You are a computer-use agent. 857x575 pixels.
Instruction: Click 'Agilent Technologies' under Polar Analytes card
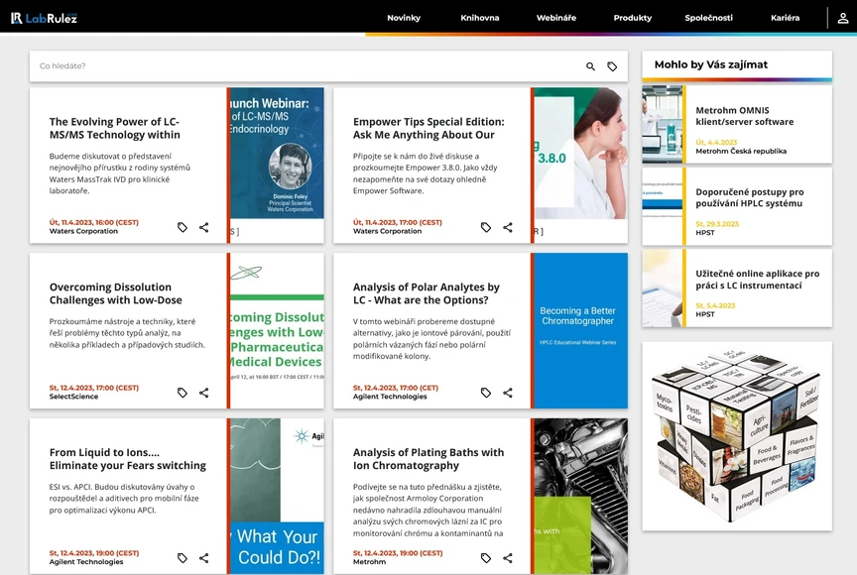(390, 397)
